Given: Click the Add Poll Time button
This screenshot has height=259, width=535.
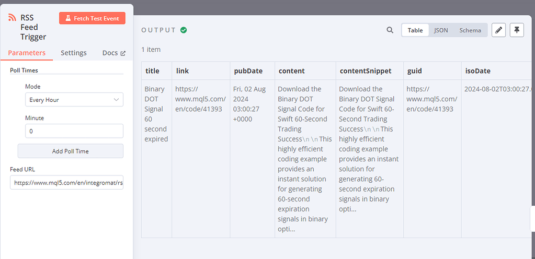Looking at the screenshot, I should [71, 151].
